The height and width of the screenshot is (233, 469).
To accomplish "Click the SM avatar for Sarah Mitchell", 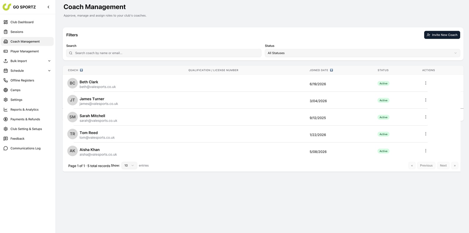I will [x=72, y=117].
